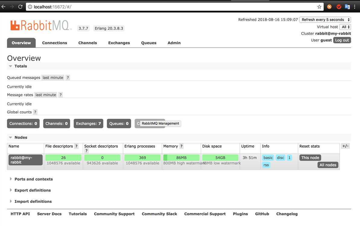Click the rss info tag
Image resolution: width=360 pixels, height=226 pixels.
266,165
